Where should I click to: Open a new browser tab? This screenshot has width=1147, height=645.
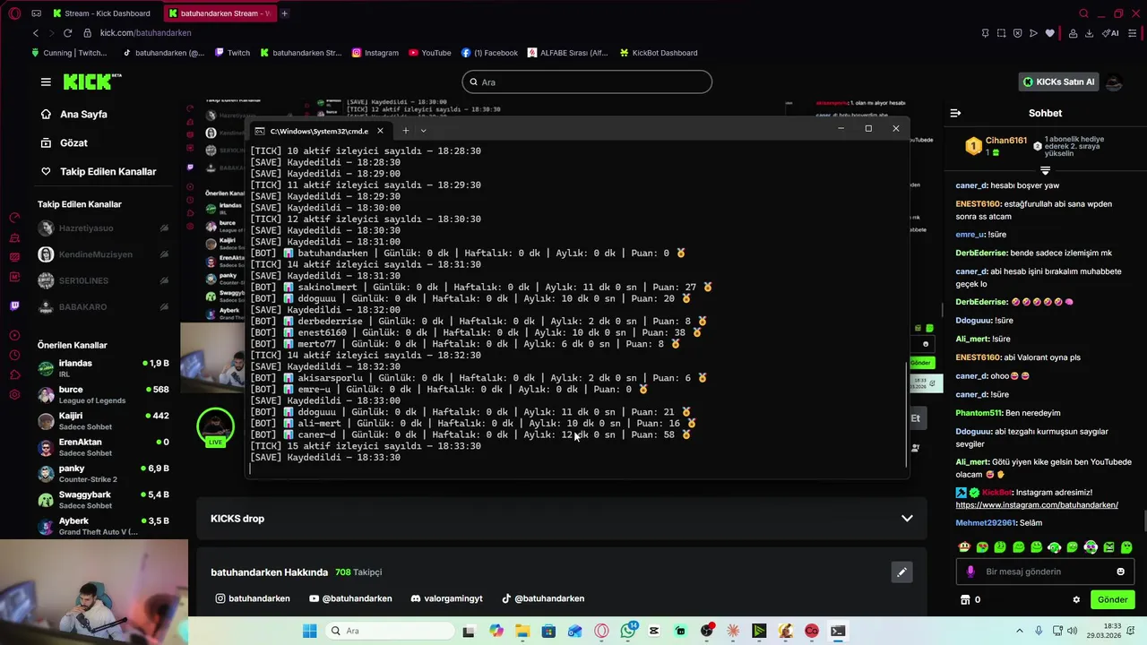click(284, 13)
